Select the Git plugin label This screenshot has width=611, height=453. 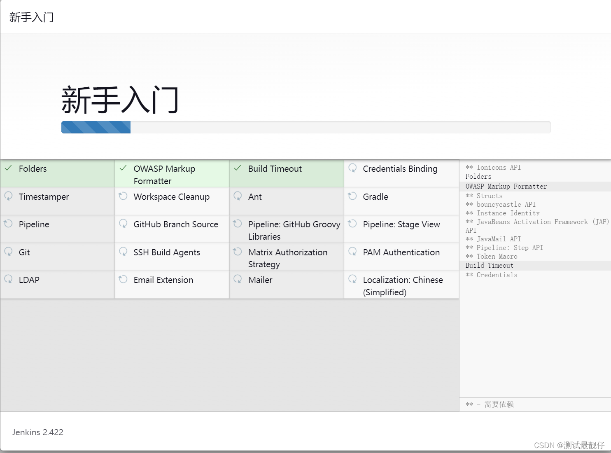(24, 252)
